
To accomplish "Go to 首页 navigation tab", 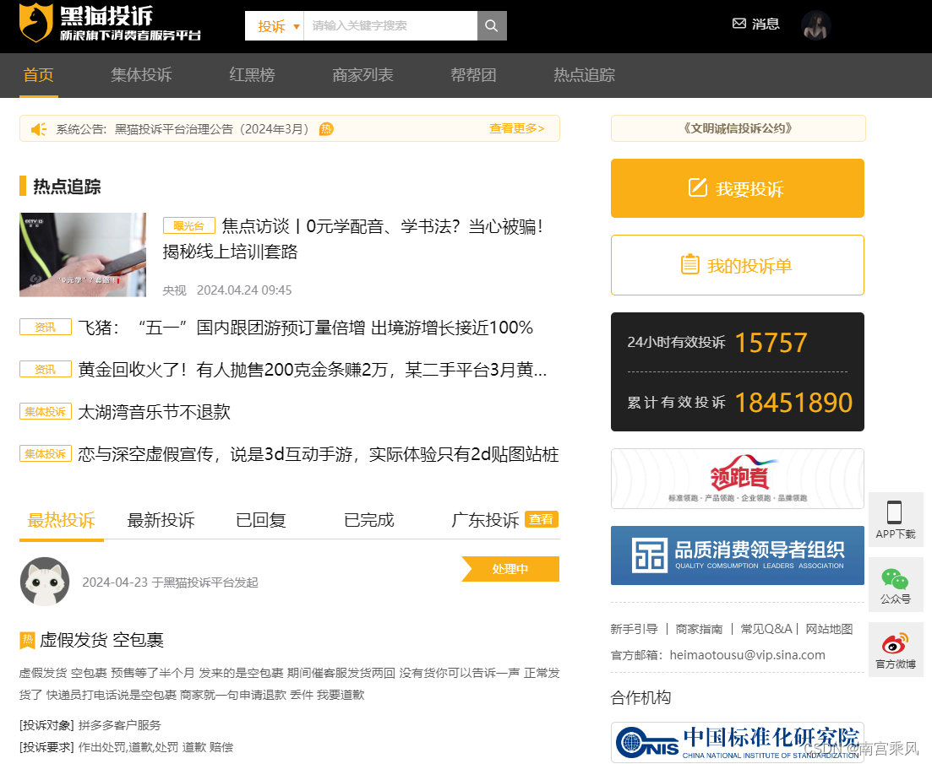I will point(39,75).
